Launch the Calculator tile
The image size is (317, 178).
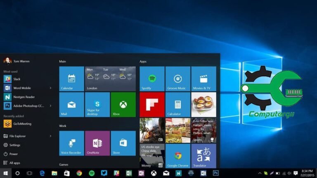pos(178,105)
